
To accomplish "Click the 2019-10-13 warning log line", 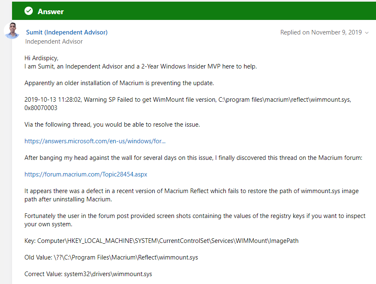I will tap(188, 100).
